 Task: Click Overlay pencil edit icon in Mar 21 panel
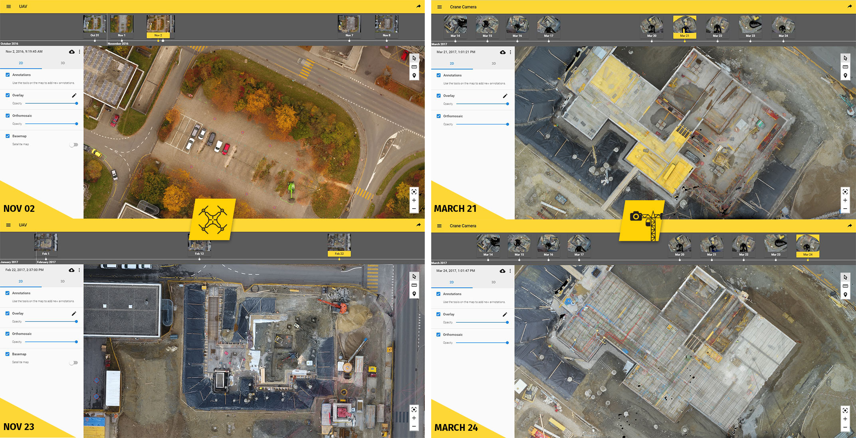(x=505, y=96)
